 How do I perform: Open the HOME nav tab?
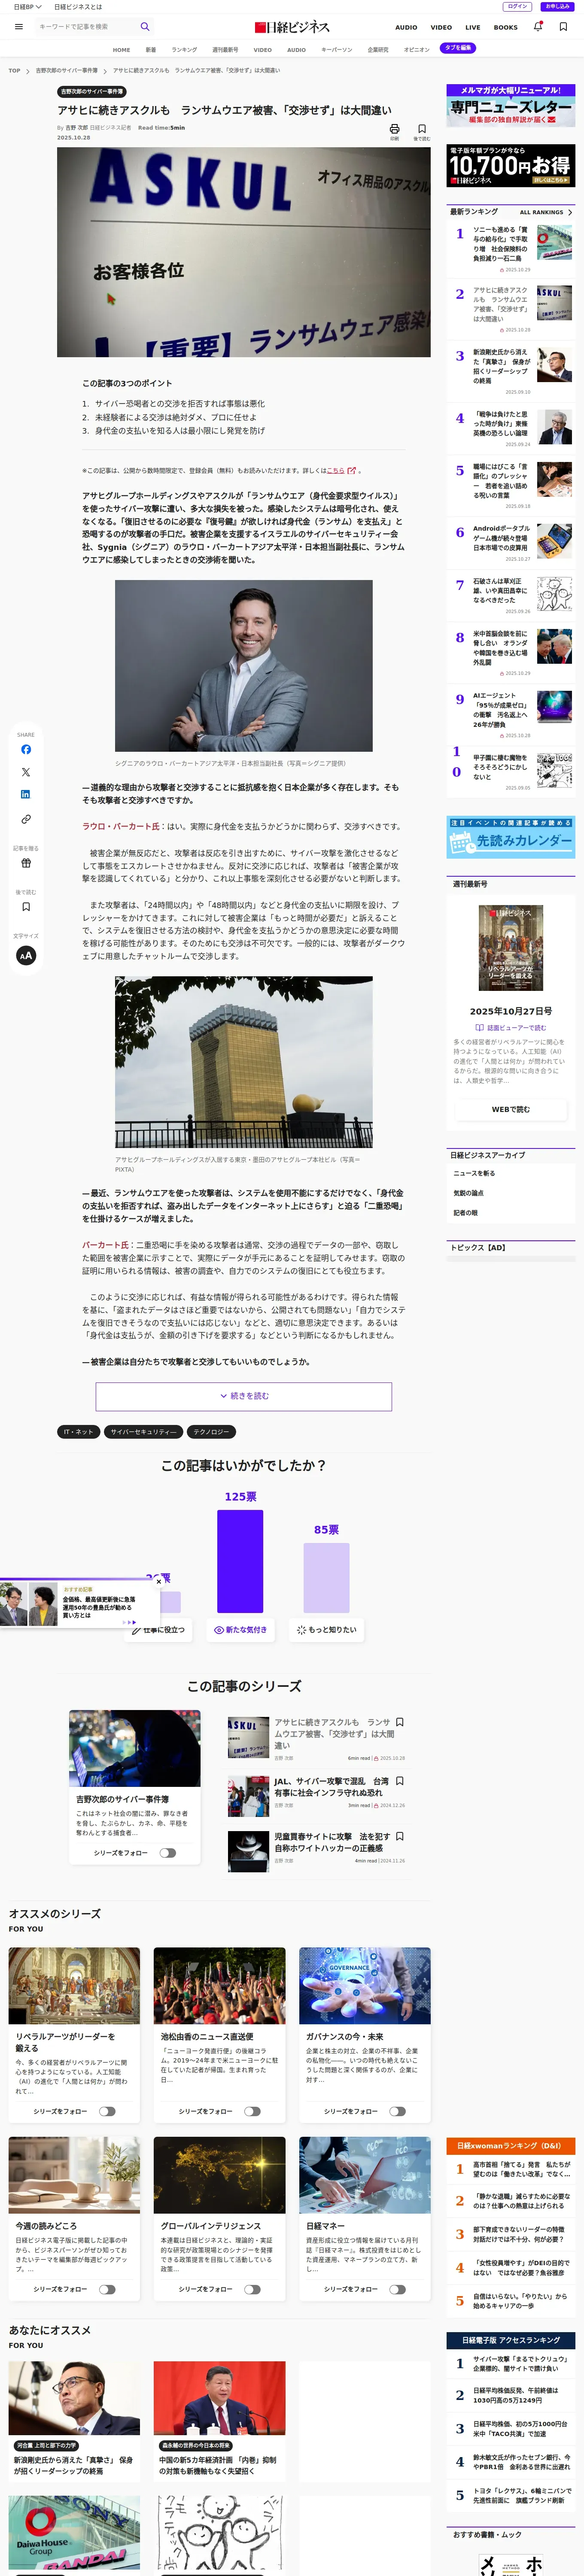coord(121,49)
